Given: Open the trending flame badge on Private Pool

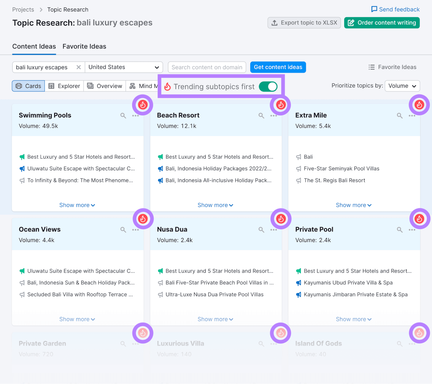Looking at the screenshot, I should point(419,219).
